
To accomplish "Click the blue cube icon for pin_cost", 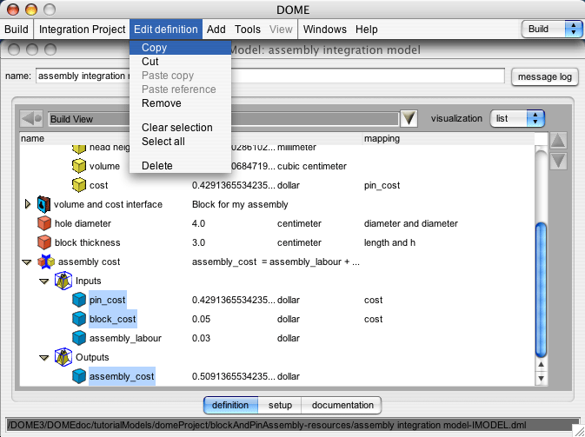I will pyautogui.click(x=79, y=300).
